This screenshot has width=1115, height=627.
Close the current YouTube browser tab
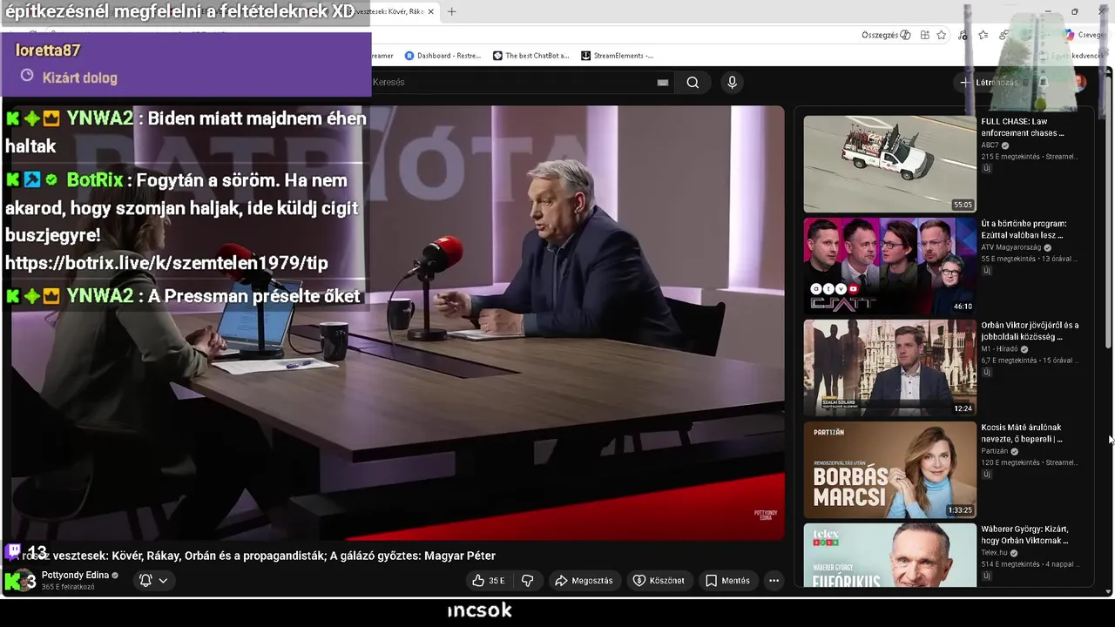click(430, 11)
